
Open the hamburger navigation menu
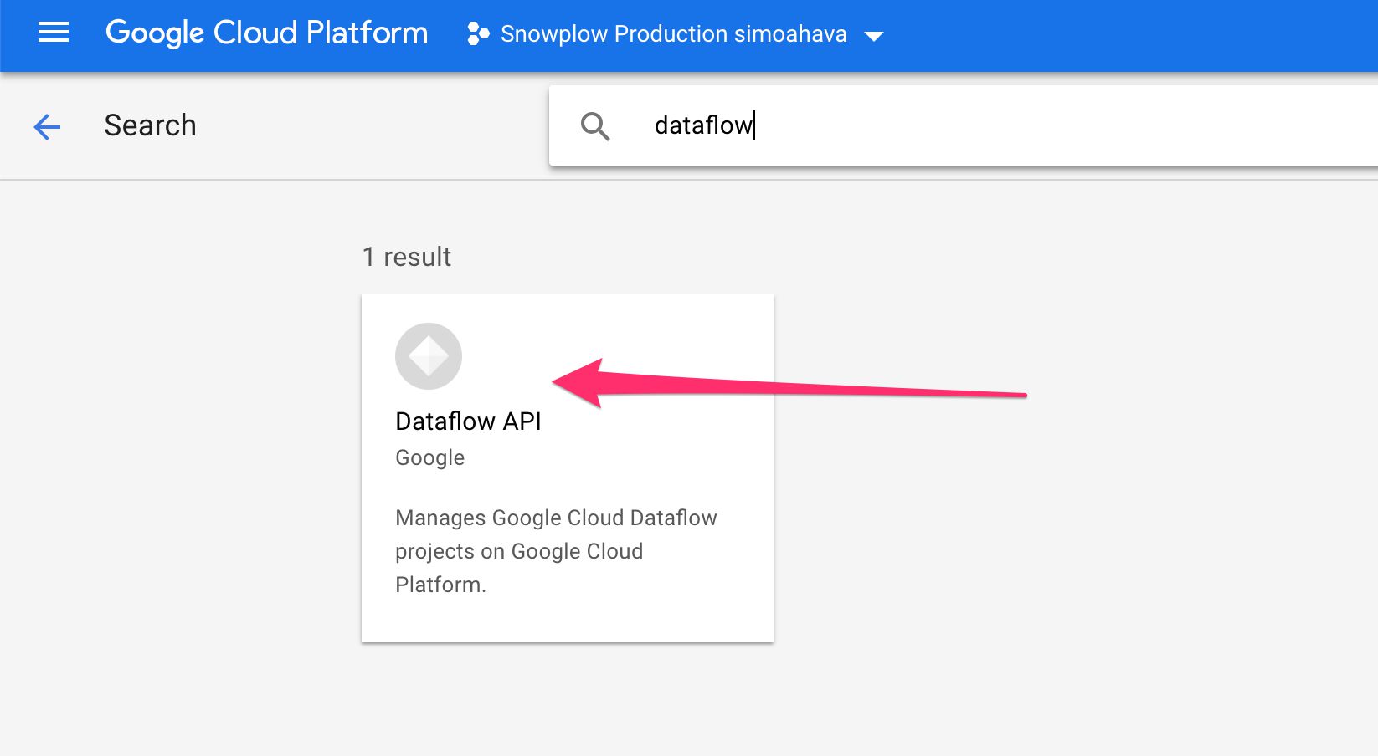[54, 33]
